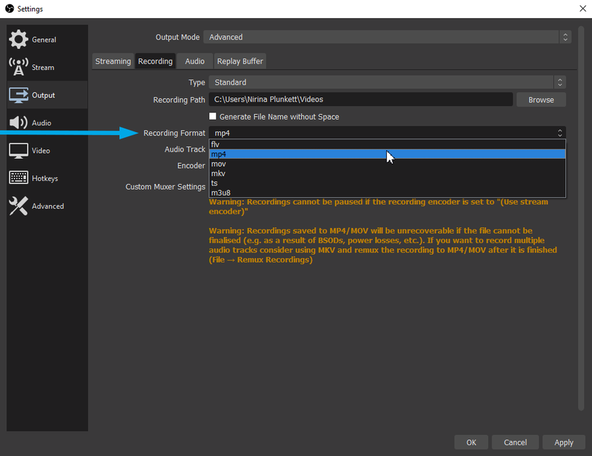Click the Apply button
Viewport: 592px width, 456px height.
point(564,442)
